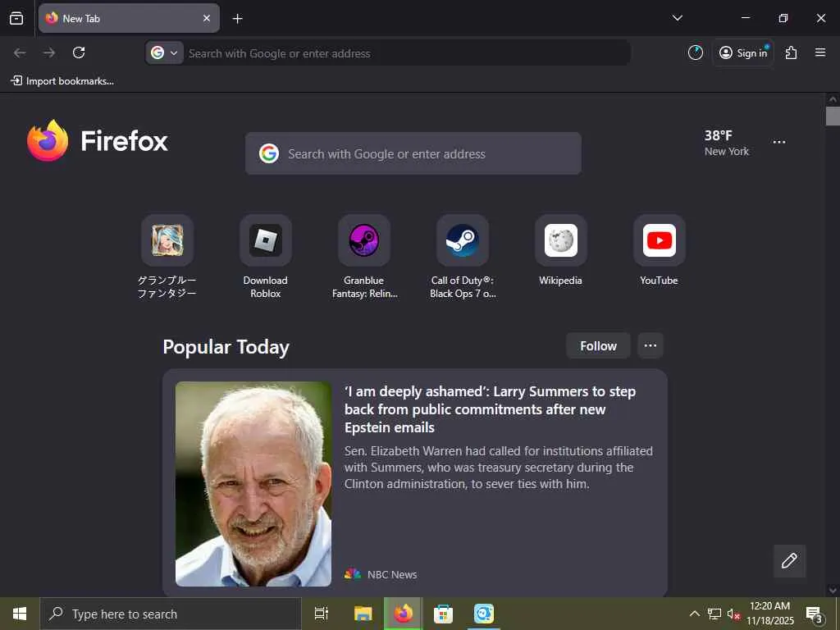This screenshot has height=630, width=840.
Task: Expand the list all tabs chevron
Action: click(x=677, y=18)
